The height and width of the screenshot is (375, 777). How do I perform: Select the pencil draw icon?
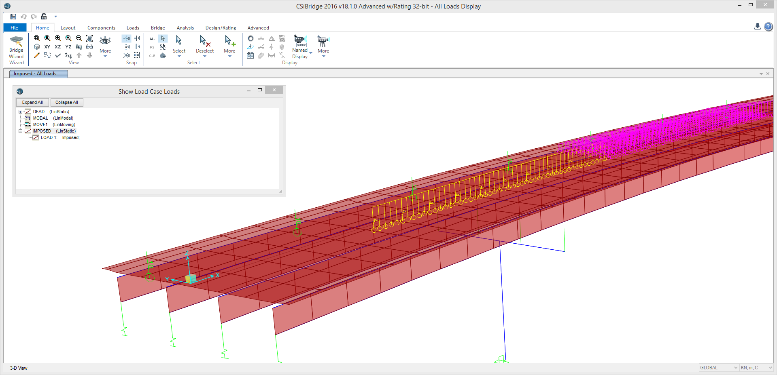coord(37,55)
